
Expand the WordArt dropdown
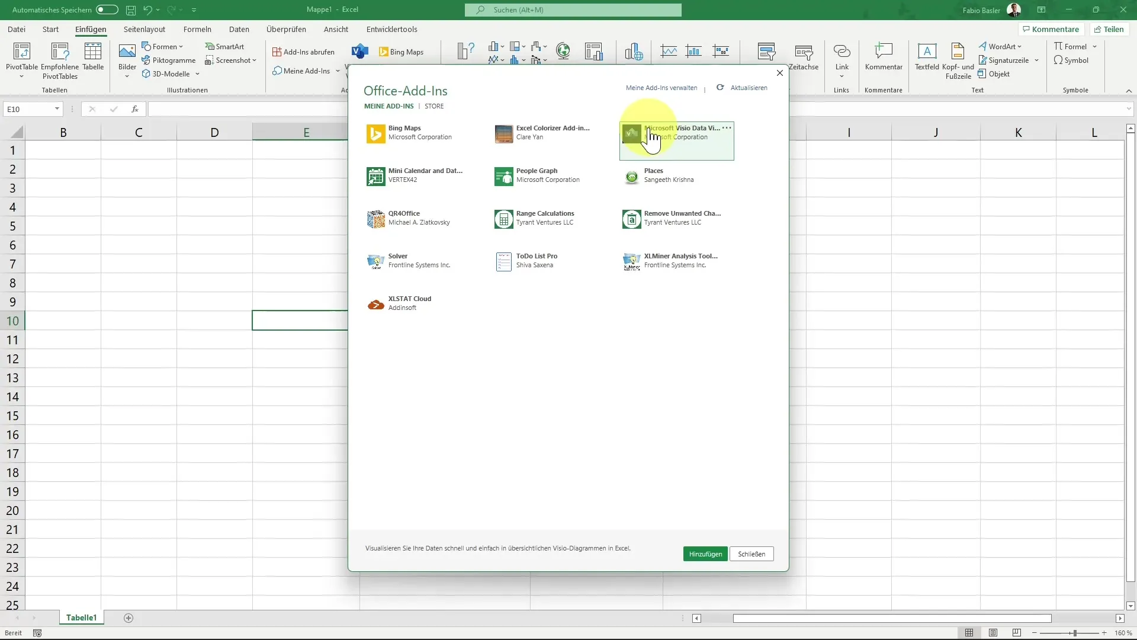(1020, 46)
